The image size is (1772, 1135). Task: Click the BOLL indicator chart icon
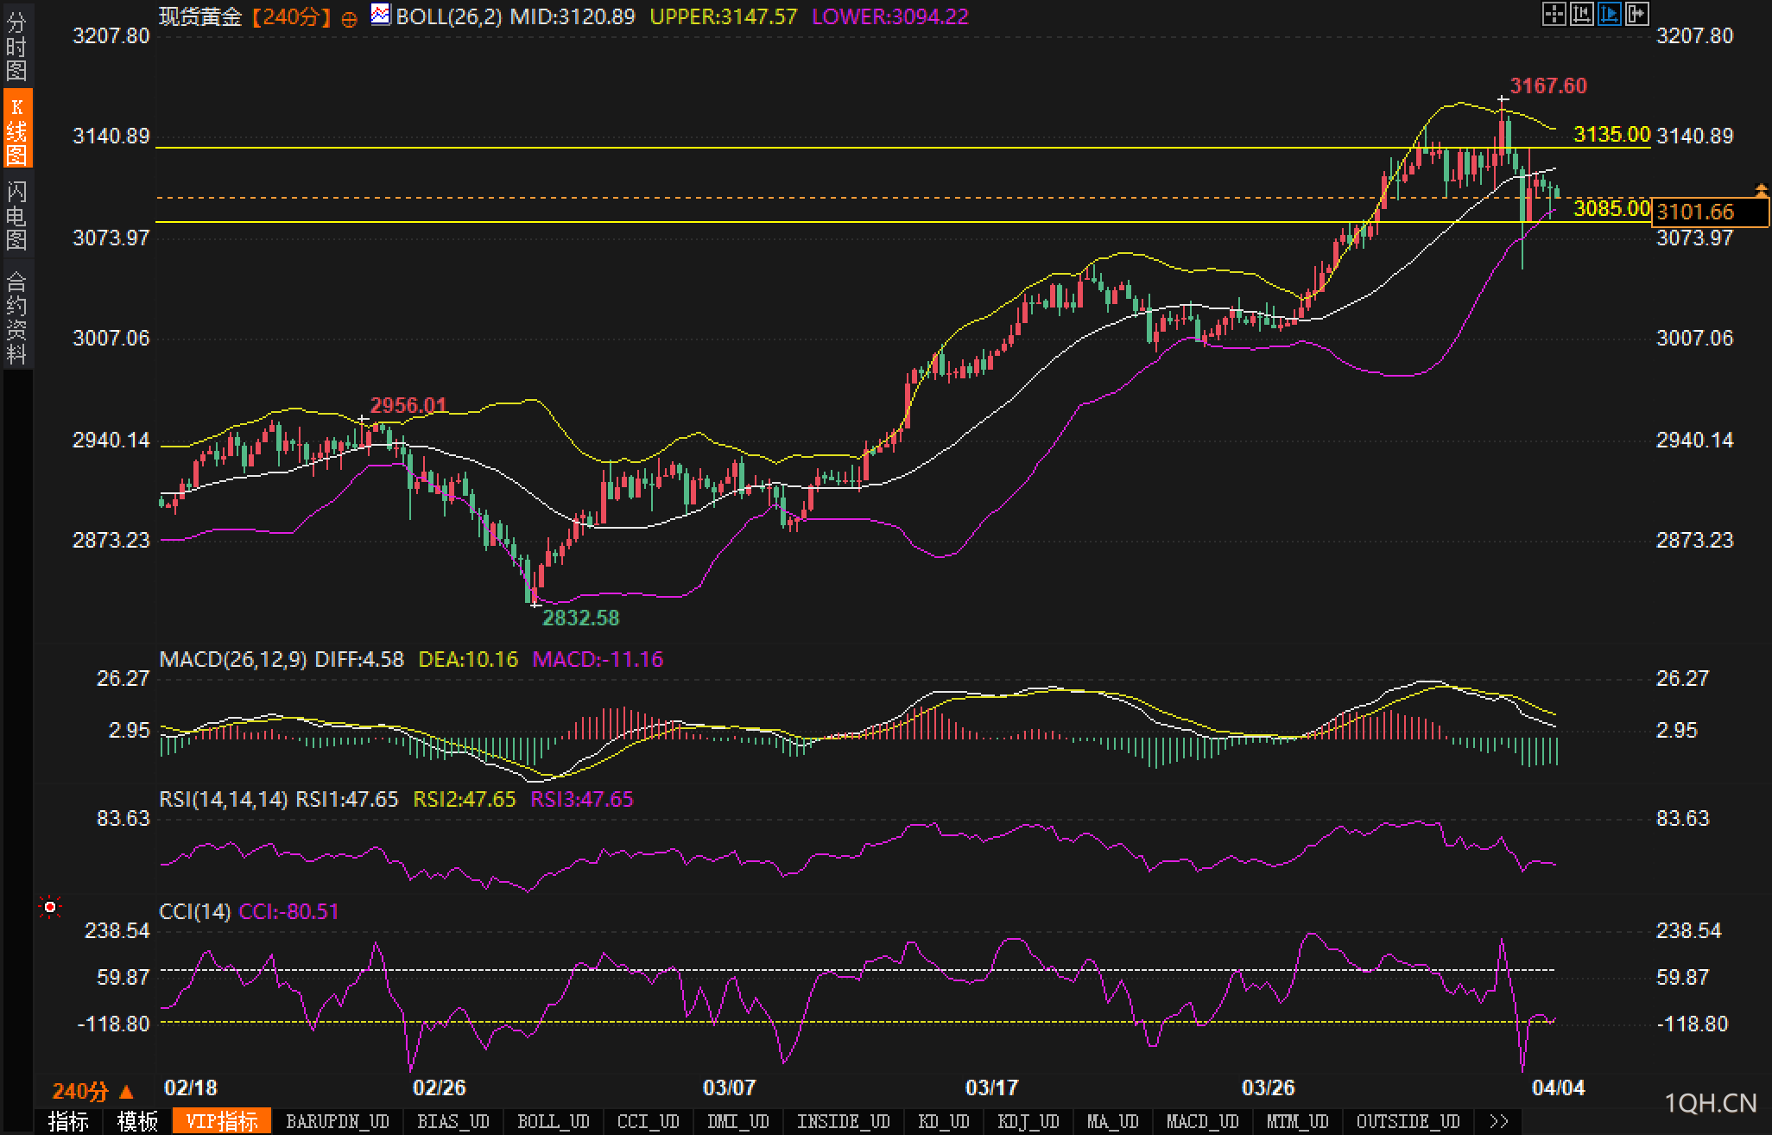pyautogui.click(x=380, y=14)
